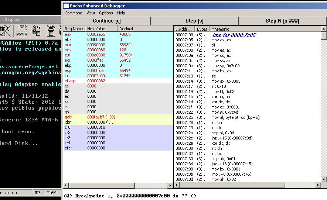Click the Reg Name column header
The image size is (327, 200).
point(74,29)
